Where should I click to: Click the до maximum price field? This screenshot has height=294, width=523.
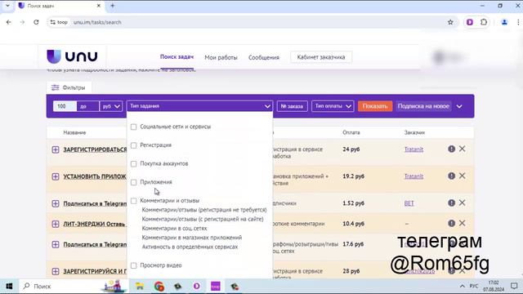point(87,106)
